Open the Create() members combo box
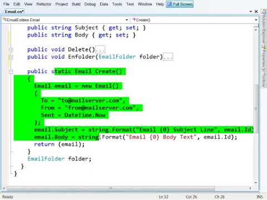This screenshot has width=267, height=200. point(195,20)
